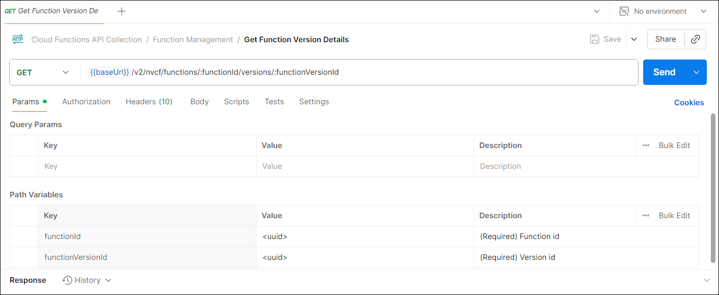Copy link using the chain link icon
Image resolution: width=719 pixels, height=295 pixels.
pyautogui.click(x=696, y=39)
